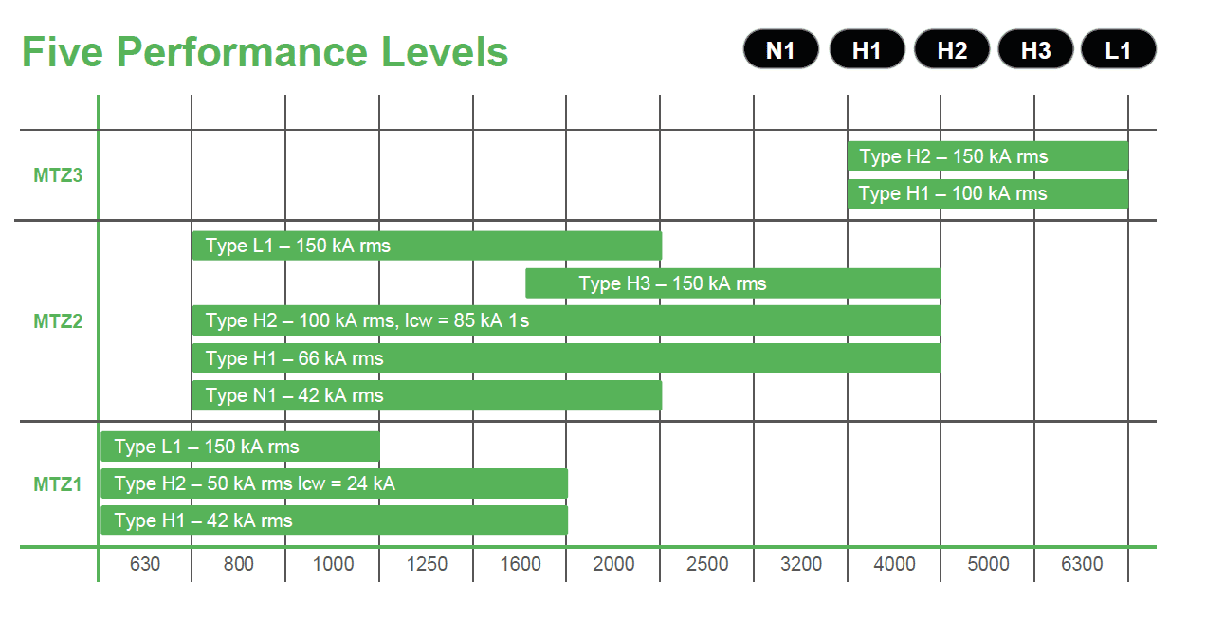This screenshot has height=620, width=1206.
Task: Click the MTZ2 Type L1 – 150 kA bar
Action: tap(426, 246)
